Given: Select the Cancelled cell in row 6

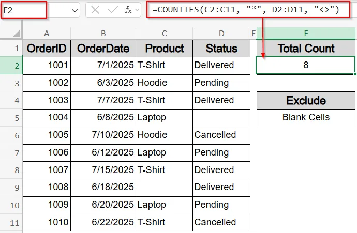Looking at the screenshot, I should [221, 135].
